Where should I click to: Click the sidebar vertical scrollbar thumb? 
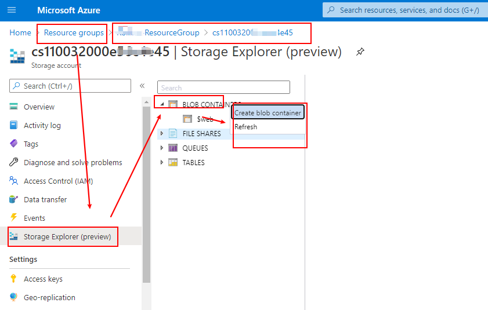pos(147,195)
